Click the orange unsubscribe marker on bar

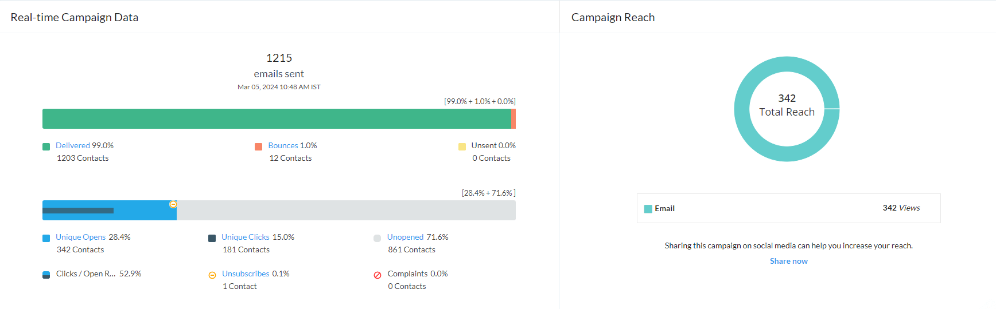pyautogui.click(x=173, y=204)
